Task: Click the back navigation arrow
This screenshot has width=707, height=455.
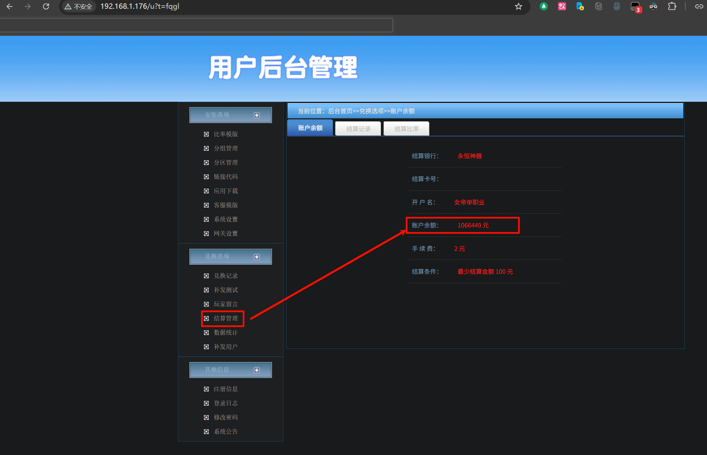Action: coord(9,6)
